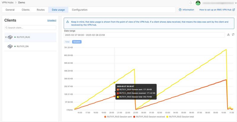The height and width of the screenshot is (122, 237).
Task: Switch chart to Total view
Action: 67,42
